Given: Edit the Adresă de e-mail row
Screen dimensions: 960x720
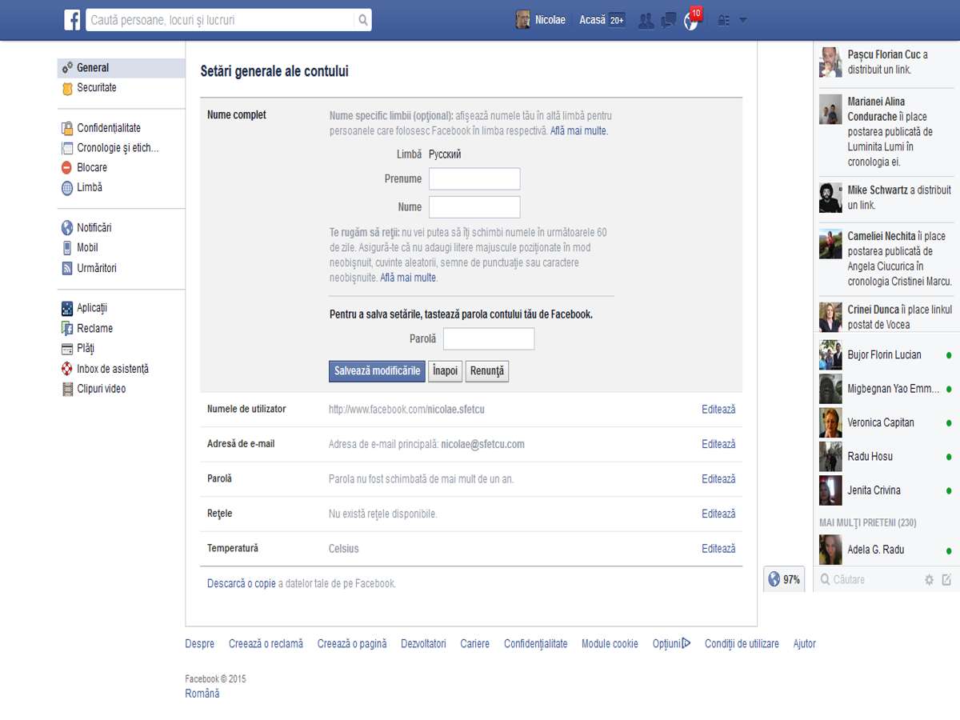Looking at the screenshot, I should pyautogui.click(x=718, y=444).
